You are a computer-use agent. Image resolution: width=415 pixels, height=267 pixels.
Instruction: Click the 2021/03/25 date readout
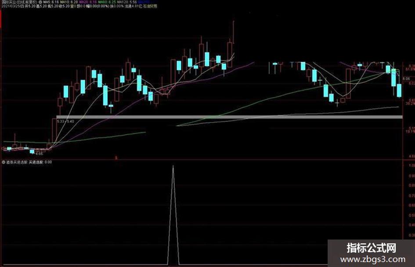point(13,6)
